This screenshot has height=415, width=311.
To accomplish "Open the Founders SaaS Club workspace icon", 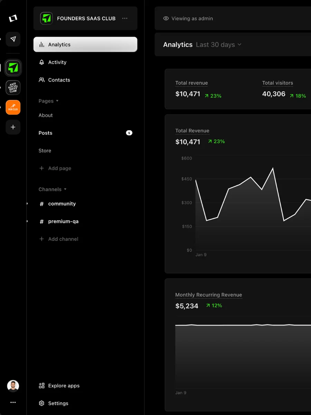I will pyautogui.click(x=13, y=68).
